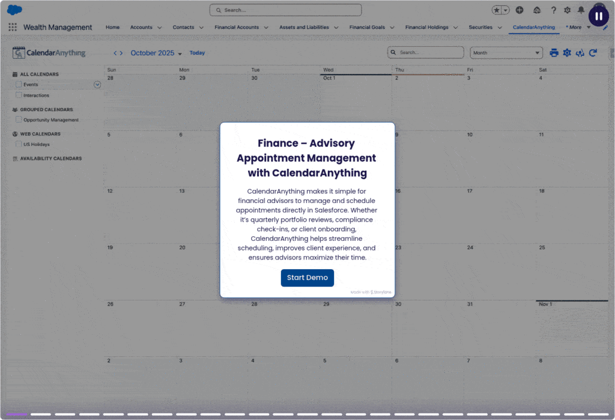
Task: Go to previous month arrow
Action: point(115,53)
